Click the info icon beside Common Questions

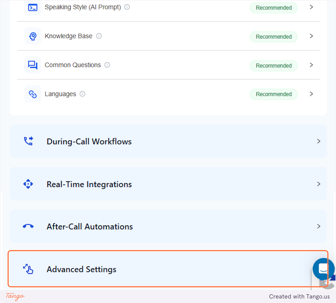(x=107, y=65)
